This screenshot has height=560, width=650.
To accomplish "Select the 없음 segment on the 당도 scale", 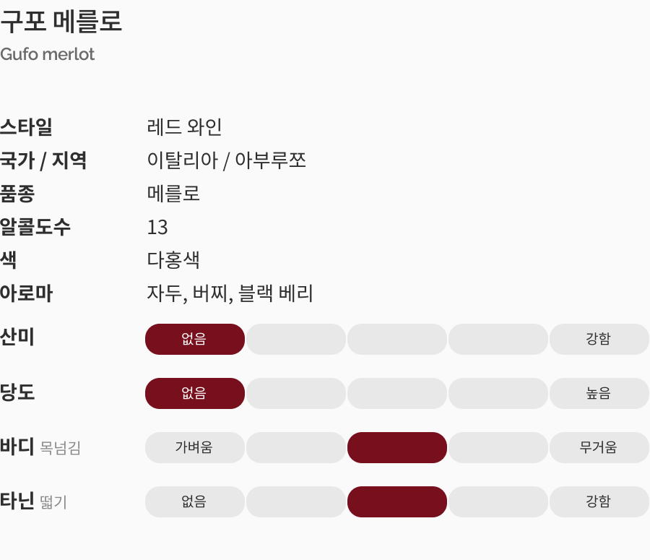I will tap(195, 393).
